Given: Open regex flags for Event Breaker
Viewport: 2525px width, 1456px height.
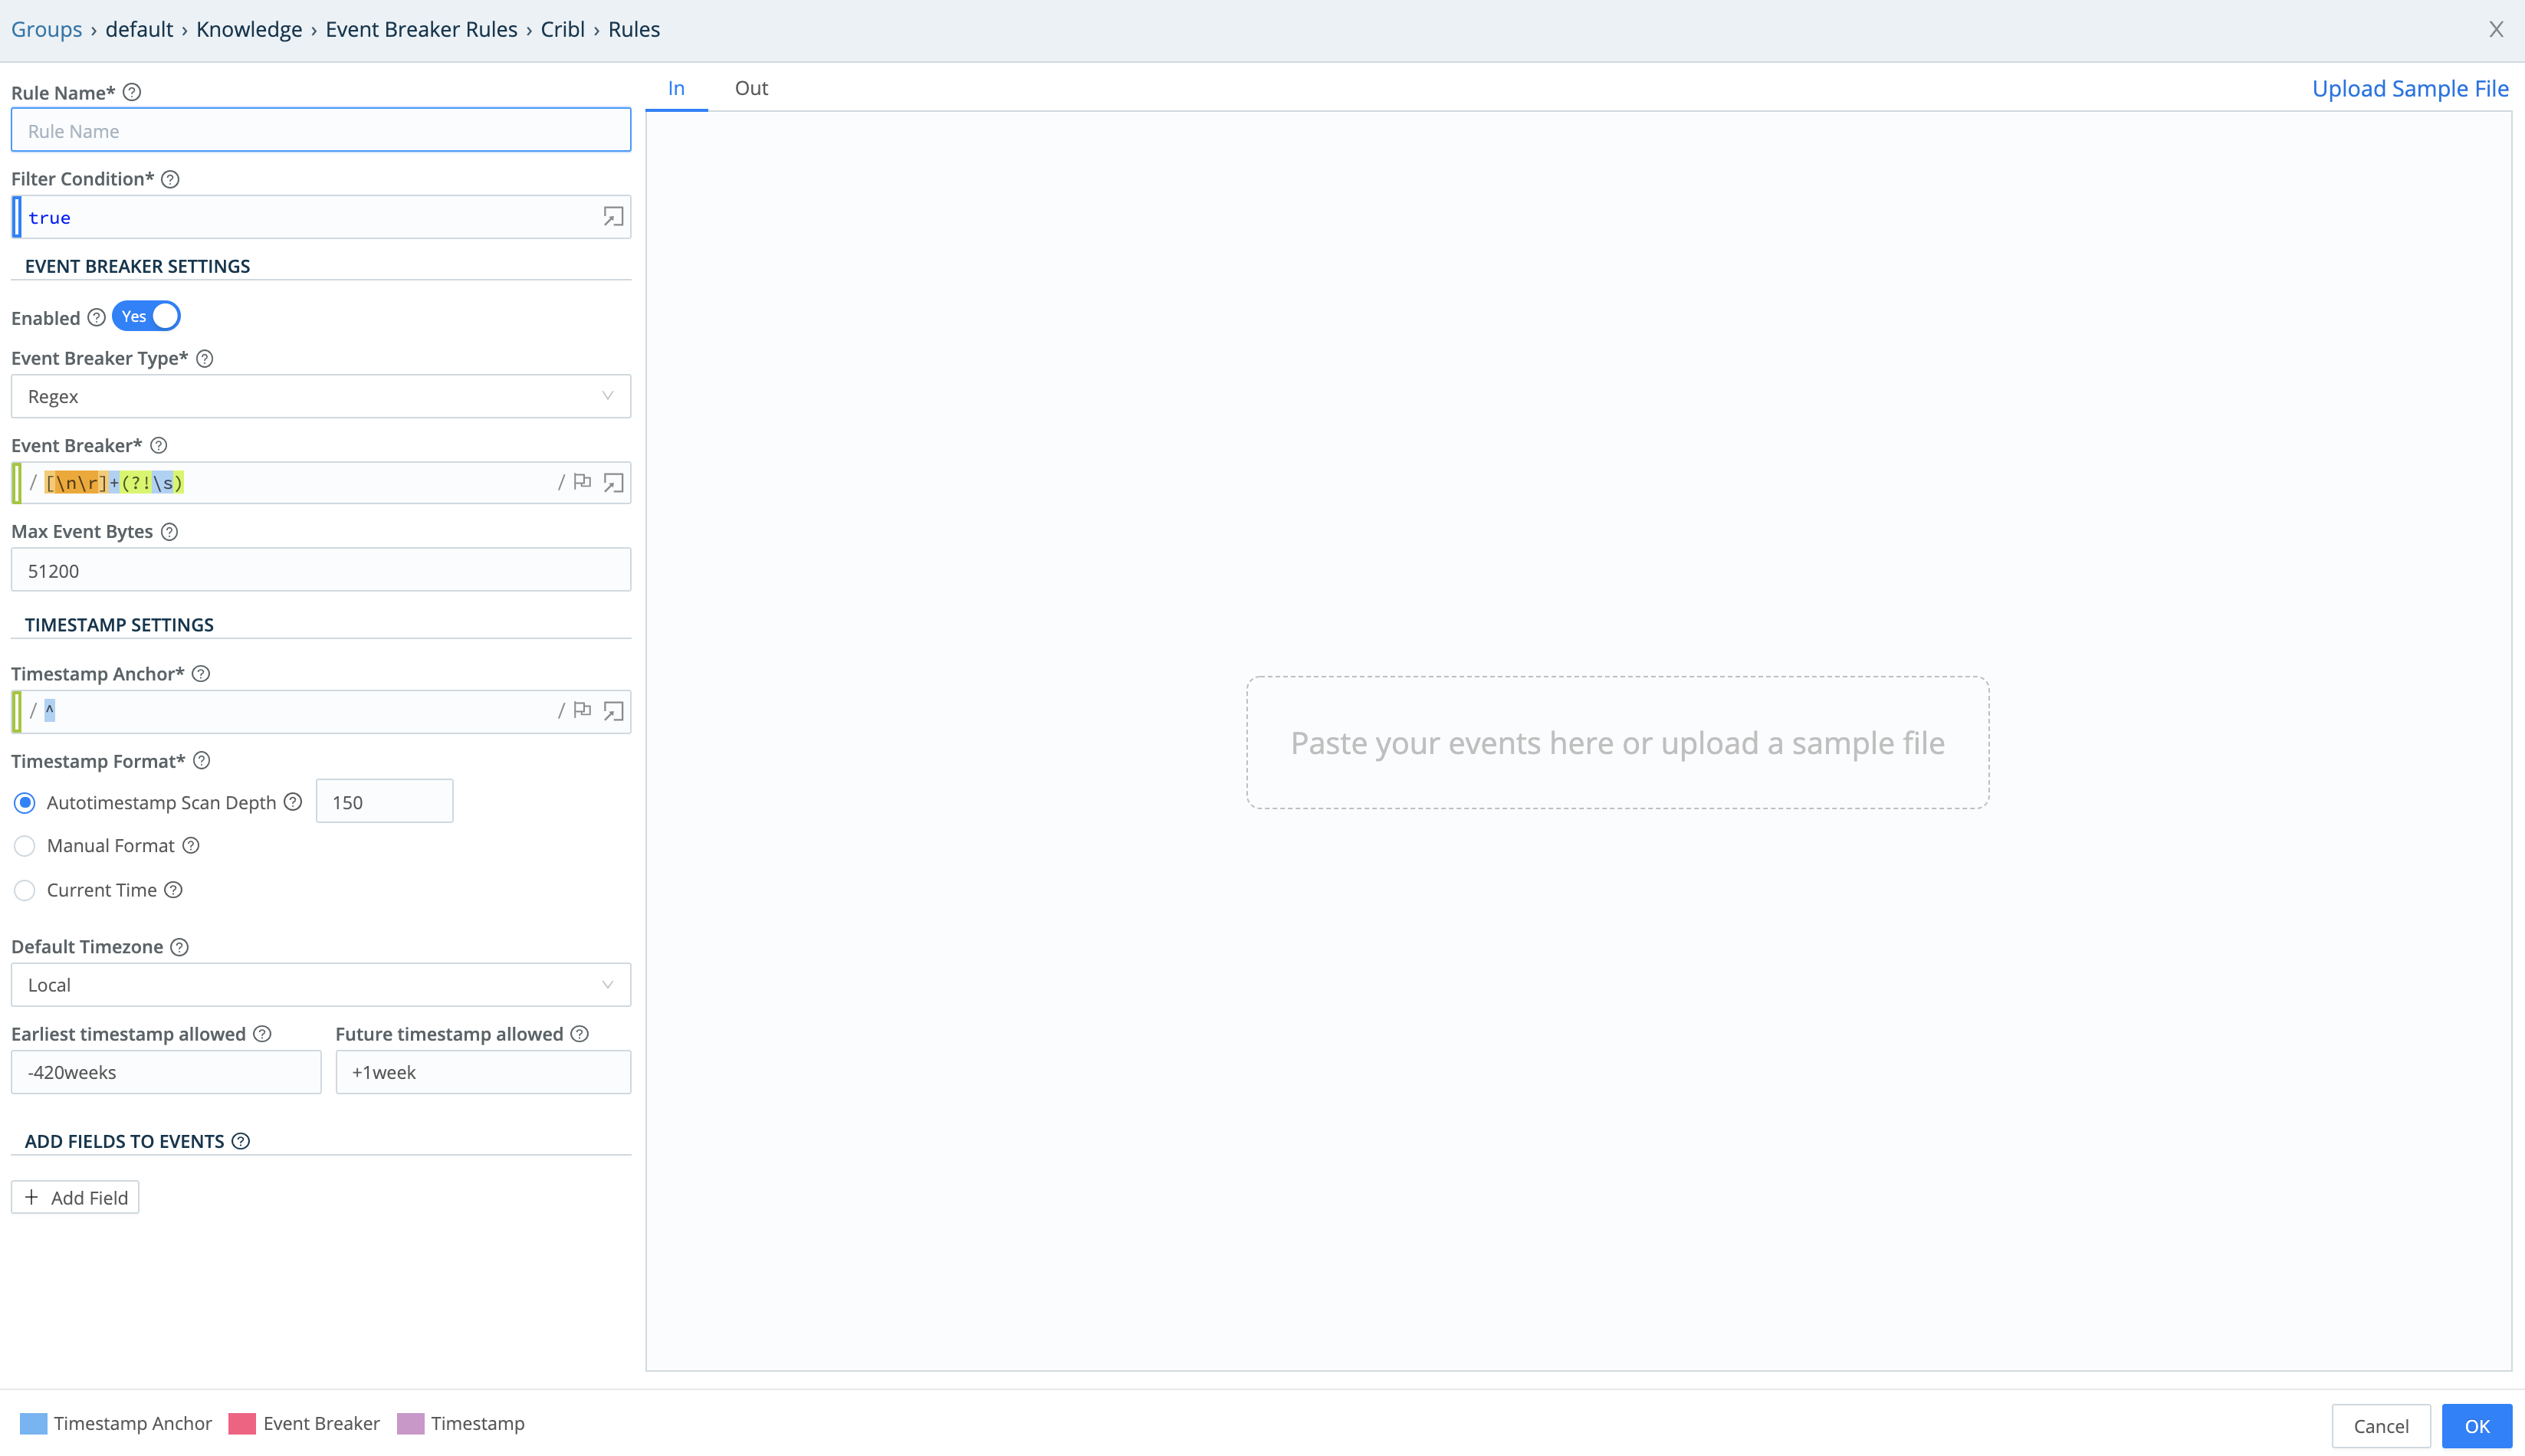Looking at the screenshot, I should [x=582, y=482].
